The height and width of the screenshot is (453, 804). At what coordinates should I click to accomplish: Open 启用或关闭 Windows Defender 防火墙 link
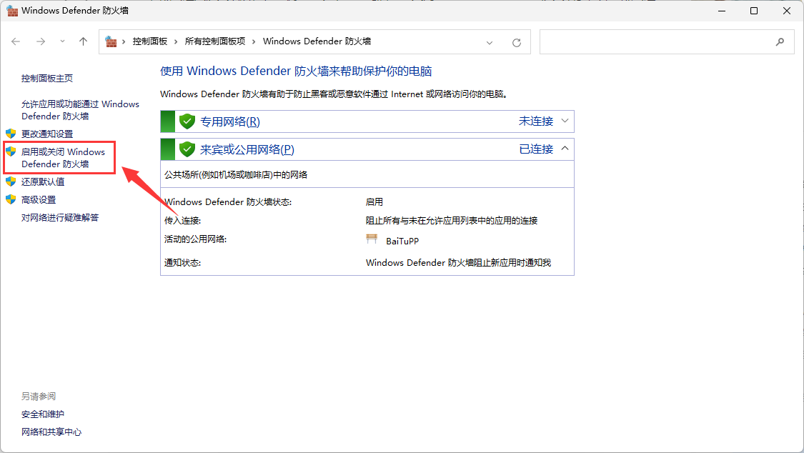point(63,158)
